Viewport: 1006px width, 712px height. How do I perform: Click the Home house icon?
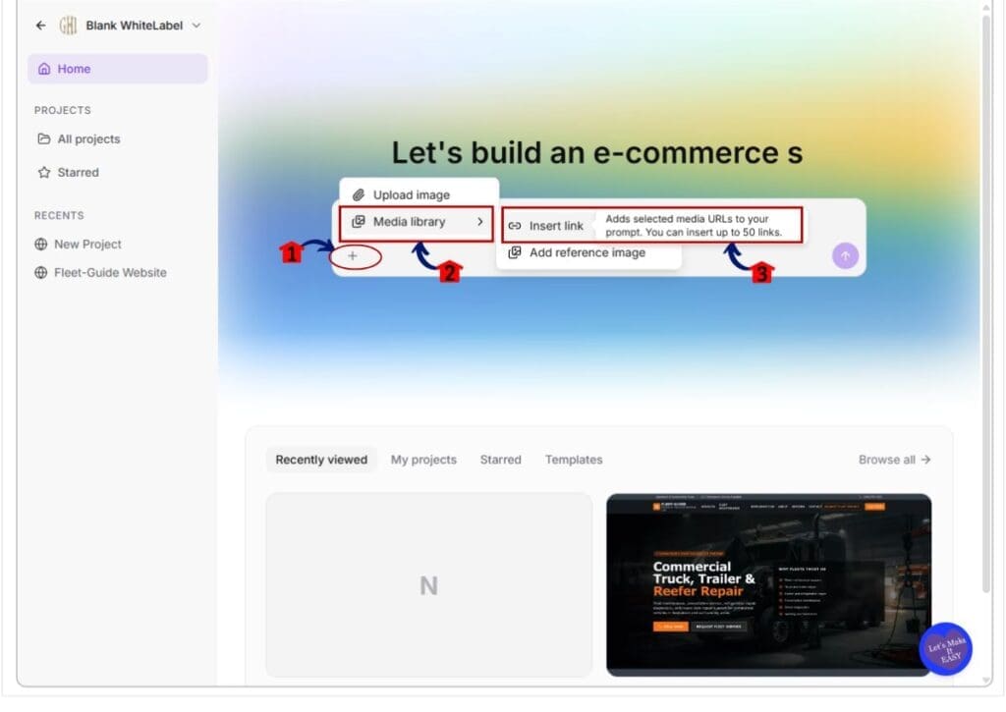coord(44,69)
